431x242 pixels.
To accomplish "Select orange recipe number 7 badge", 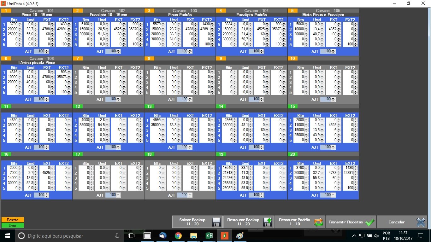I will (x=78, y=58).
